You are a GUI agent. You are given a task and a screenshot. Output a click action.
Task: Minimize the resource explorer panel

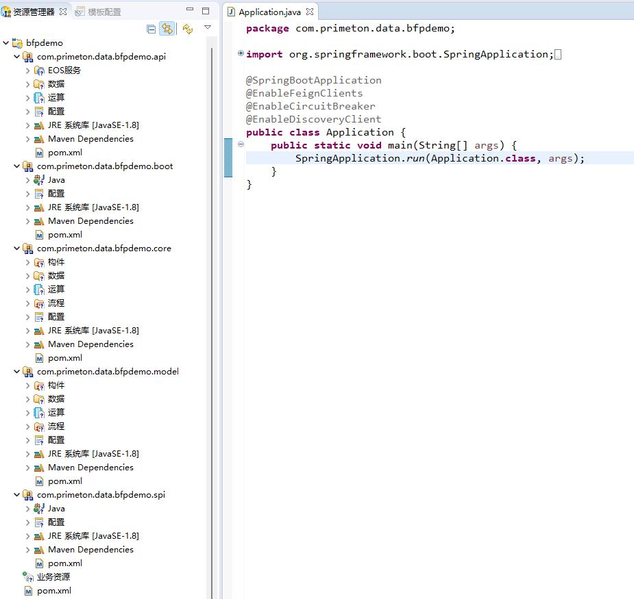click(x=190, y=10)
